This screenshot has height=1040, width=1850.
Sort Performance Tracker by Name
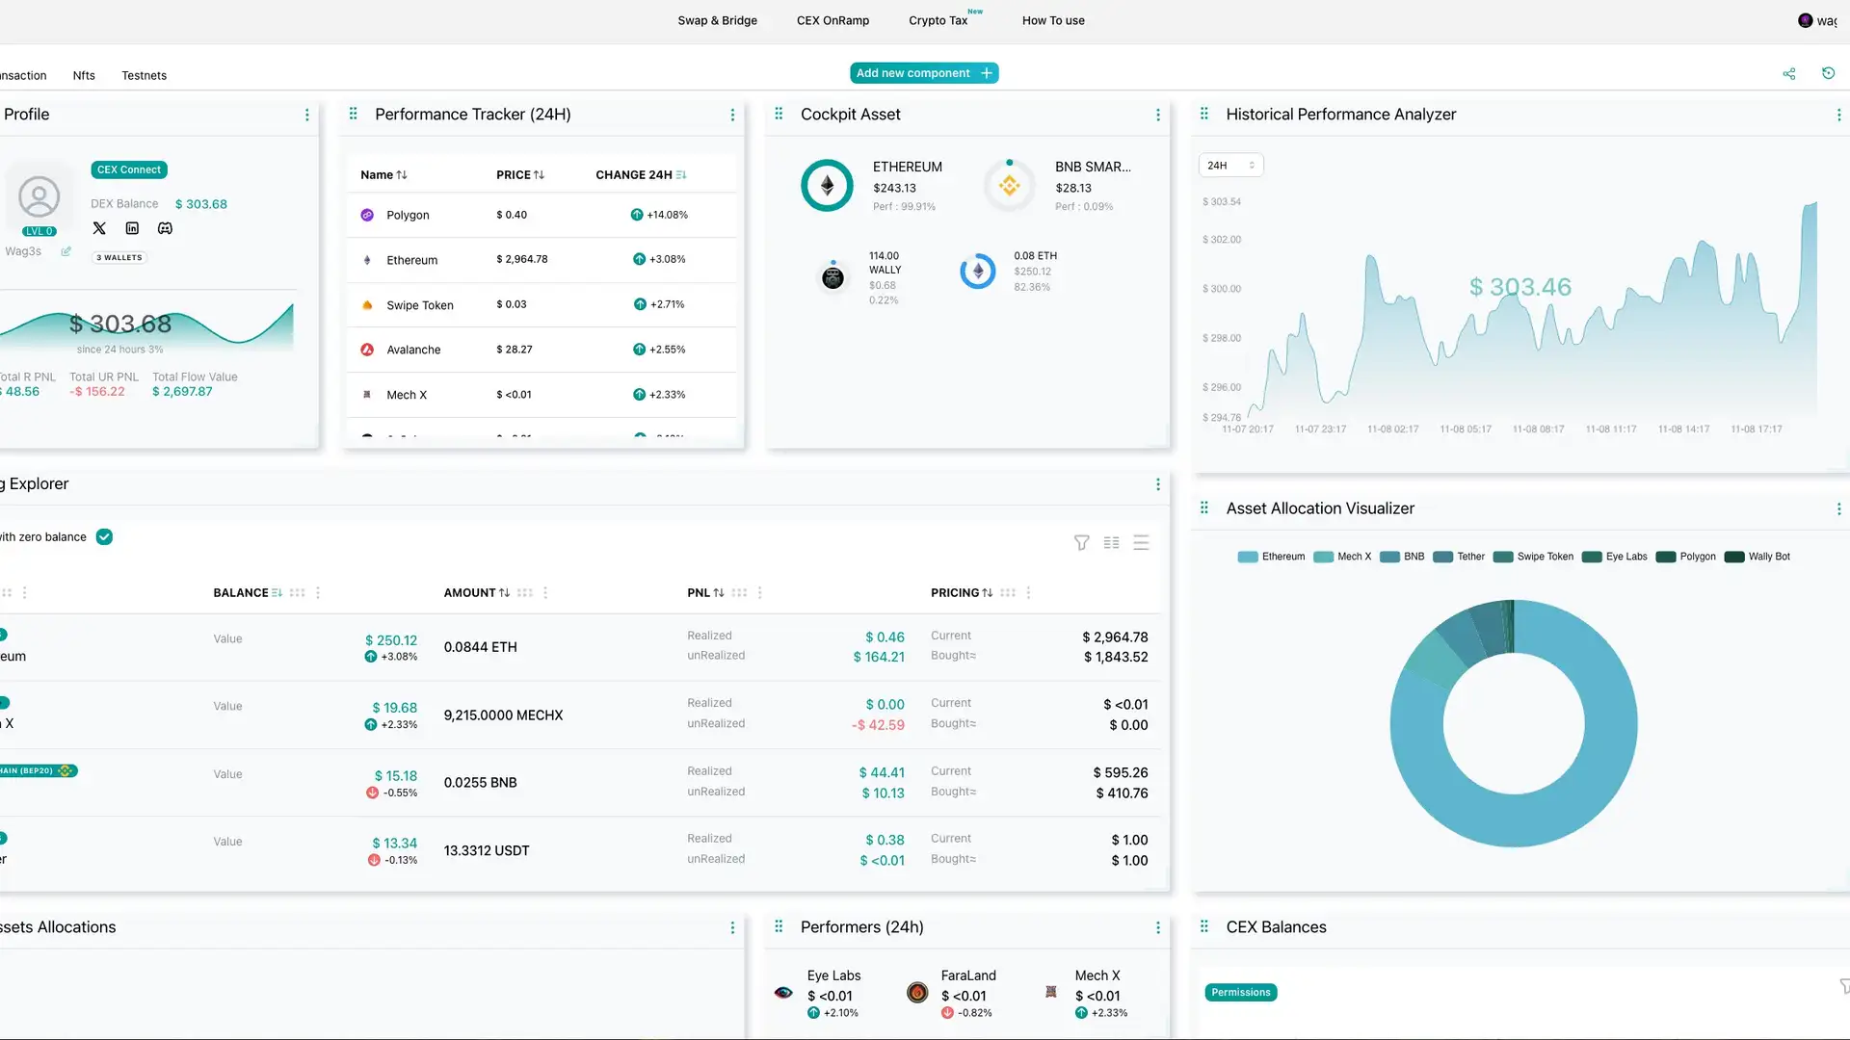click(383, 175)
